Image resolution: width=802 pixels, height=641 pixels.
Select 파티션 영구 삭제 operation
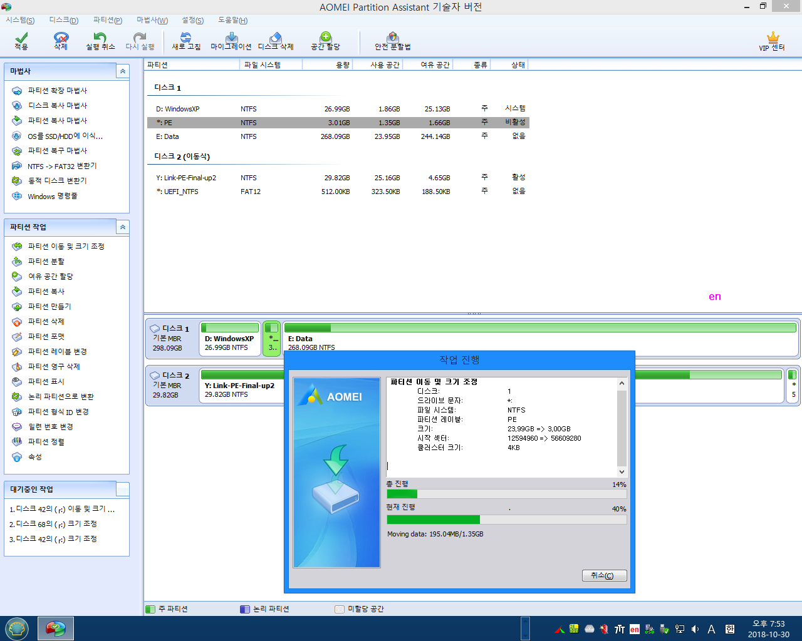point(54,367)
